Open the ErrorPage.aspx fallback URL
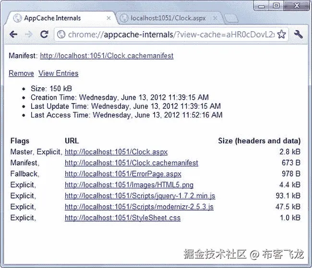Image resolution: width=312 pixels, height=268 pixels. click(x=123, y=174)
